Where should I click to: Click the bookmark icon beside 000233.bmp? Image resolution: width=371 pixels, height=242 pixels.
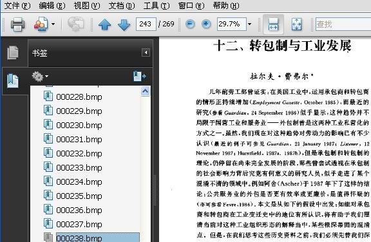[x=48, y=167]
